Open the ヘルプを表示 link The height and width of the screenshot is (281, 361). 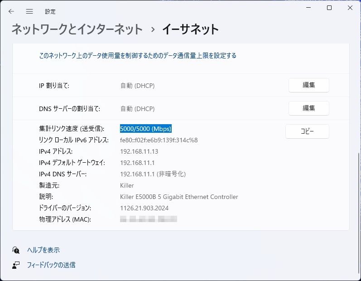(x=43, y=250)
